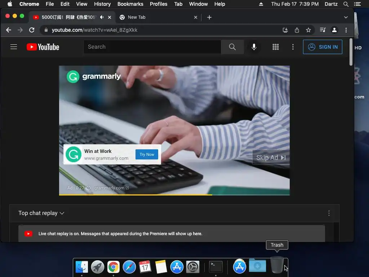The image size is (369, 277).
Task: Open Terminal from the Dock
Action: (x=216, y=267)
